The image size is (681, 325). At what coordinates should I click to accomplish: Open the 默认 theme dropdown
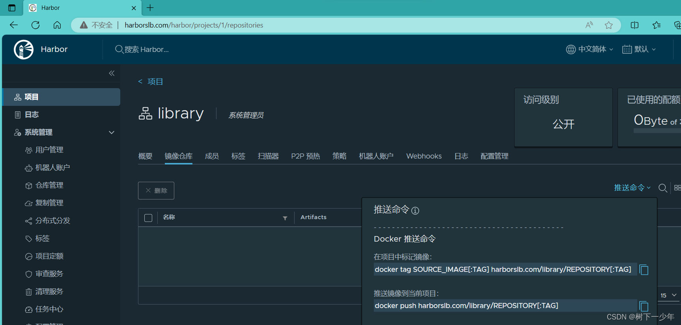(x=639, y=49)
